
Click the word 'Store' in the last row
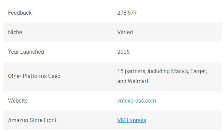(36, 120)
